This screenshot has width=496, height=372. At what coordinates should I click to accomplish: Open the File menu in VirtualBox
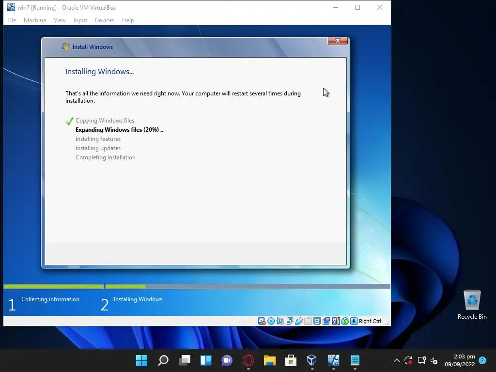coord(12,20)
